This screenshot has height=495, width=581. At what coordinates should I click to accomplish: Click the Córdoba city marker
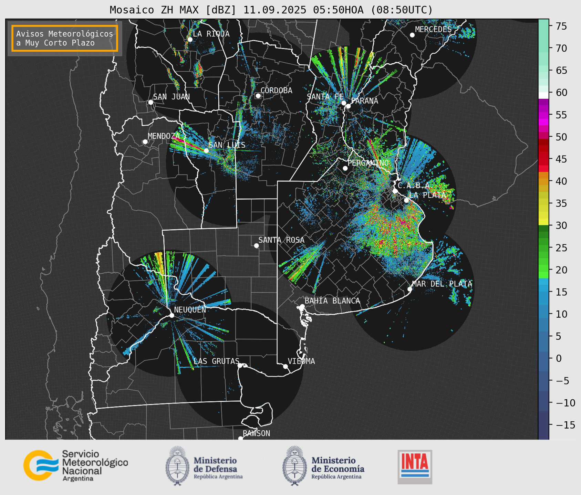(x=258, y=96)
